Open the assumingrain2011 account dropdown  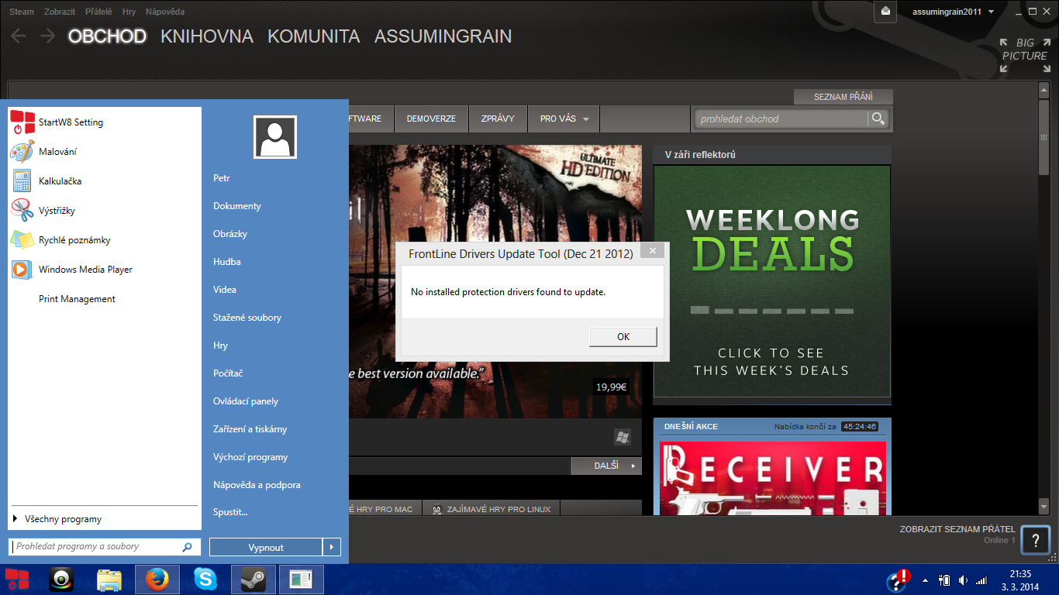click(x=953, y=12)
